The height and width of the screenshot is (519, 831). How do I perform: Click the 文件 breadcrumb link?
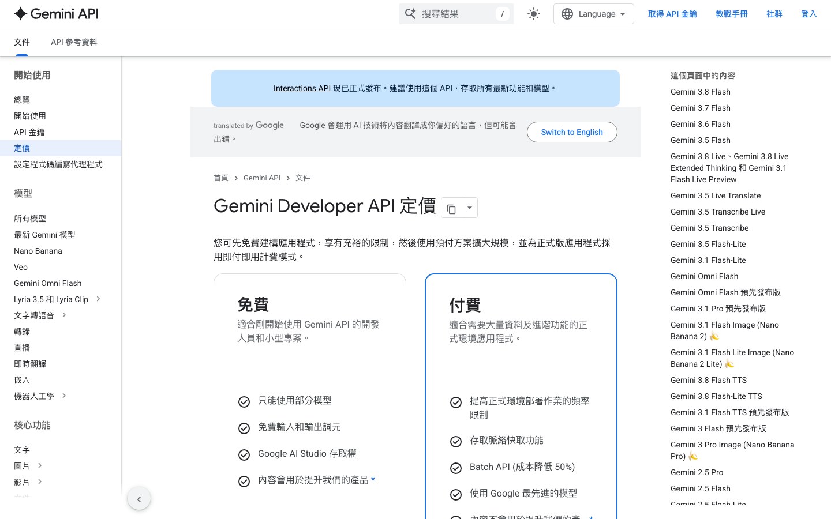303,178
